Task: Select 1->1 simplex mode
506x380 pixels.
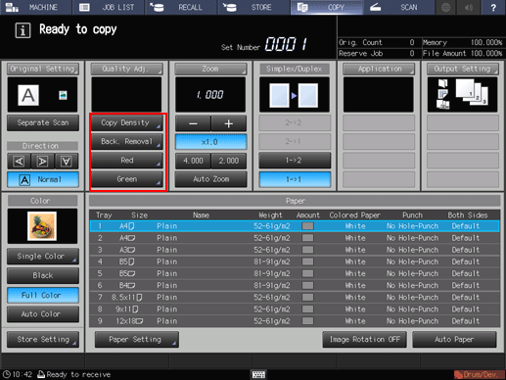Action: tap(295, 179)
